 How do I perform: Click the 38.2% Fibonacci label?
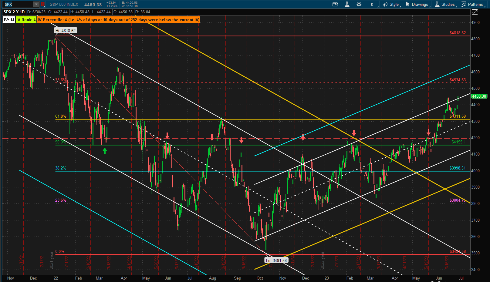click(61, 168)
